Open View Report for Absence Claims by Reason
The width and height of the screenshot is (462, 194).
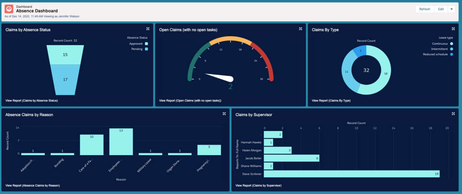(x=33, y=186)
